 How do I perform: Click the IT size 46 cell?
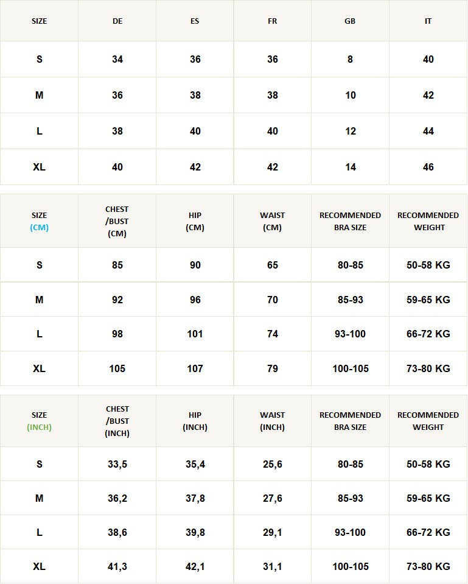point(428,167)
